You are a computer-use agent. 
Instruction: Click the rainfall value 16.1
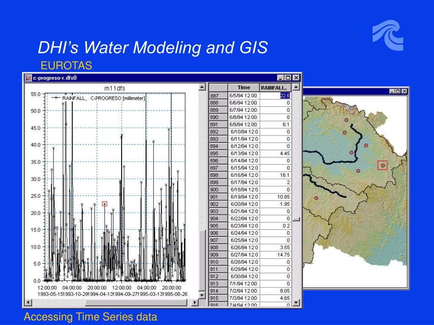[275, 175]
